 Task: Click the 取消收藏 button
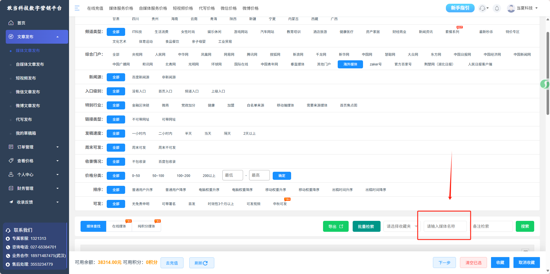click(527, 263)
